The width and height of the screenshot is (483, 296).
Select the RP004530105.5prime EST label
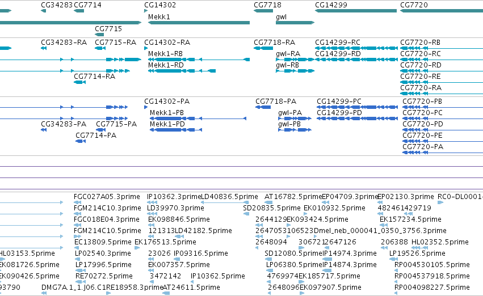pos(432,265)
